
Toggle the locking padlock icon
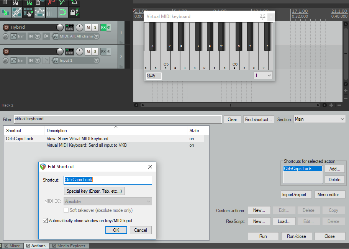(x=74, y=13)
